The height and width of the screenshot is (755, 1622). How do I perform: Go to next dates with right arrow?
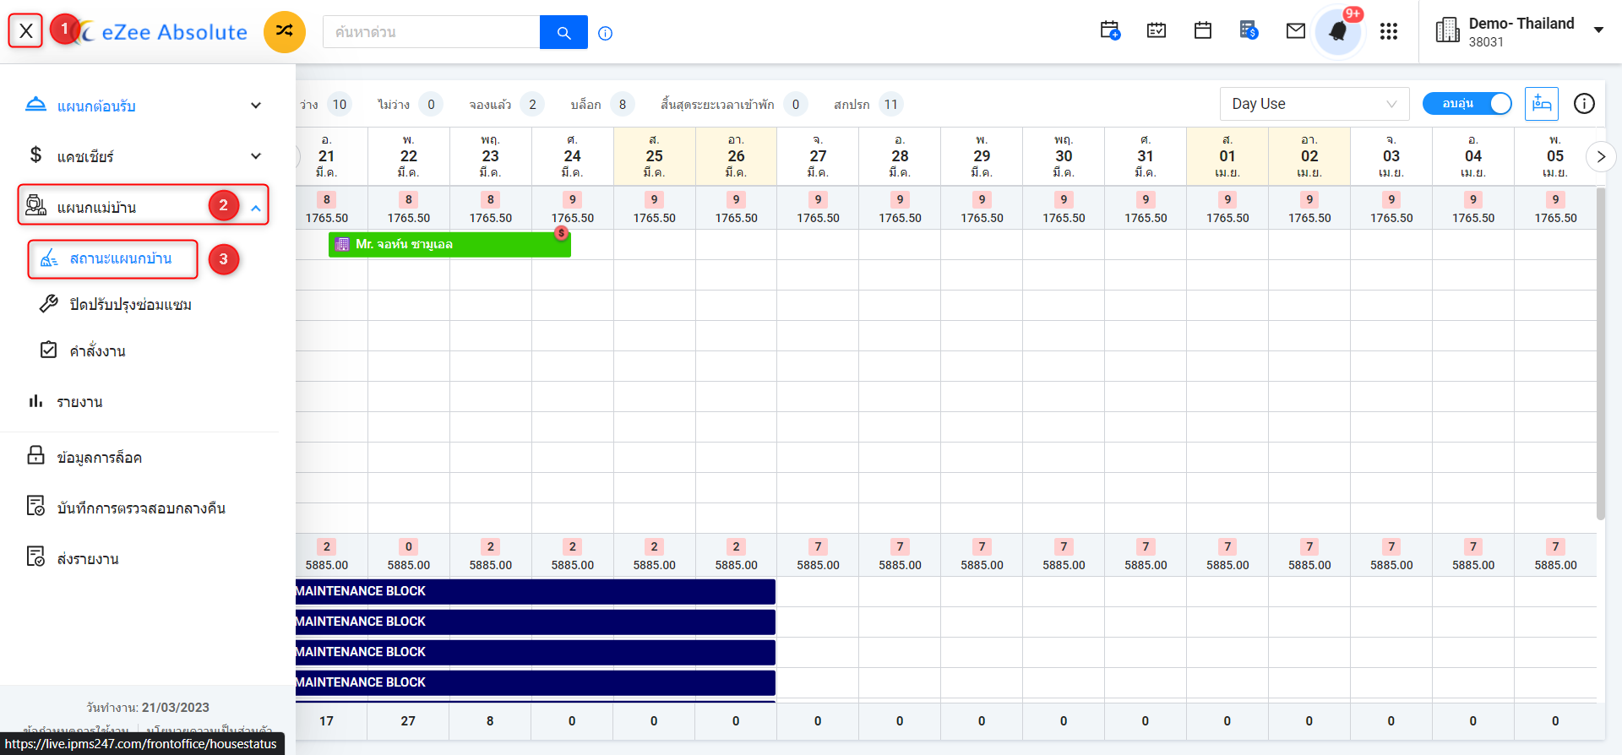coord(1600,156)
